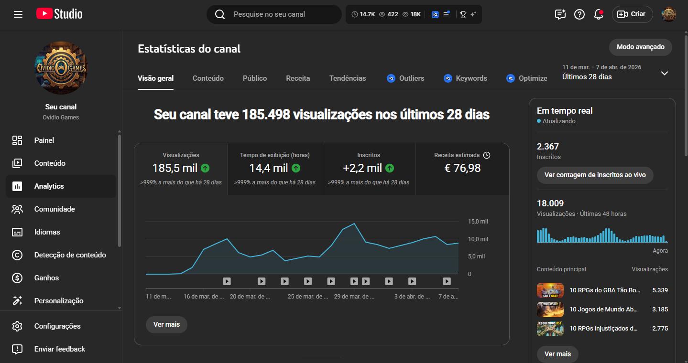The width and height of the screenshot is (688, 363).
Task: Open the '10 RPGs do GBA Tão Bo...' video title
Action: coord(605,290)
